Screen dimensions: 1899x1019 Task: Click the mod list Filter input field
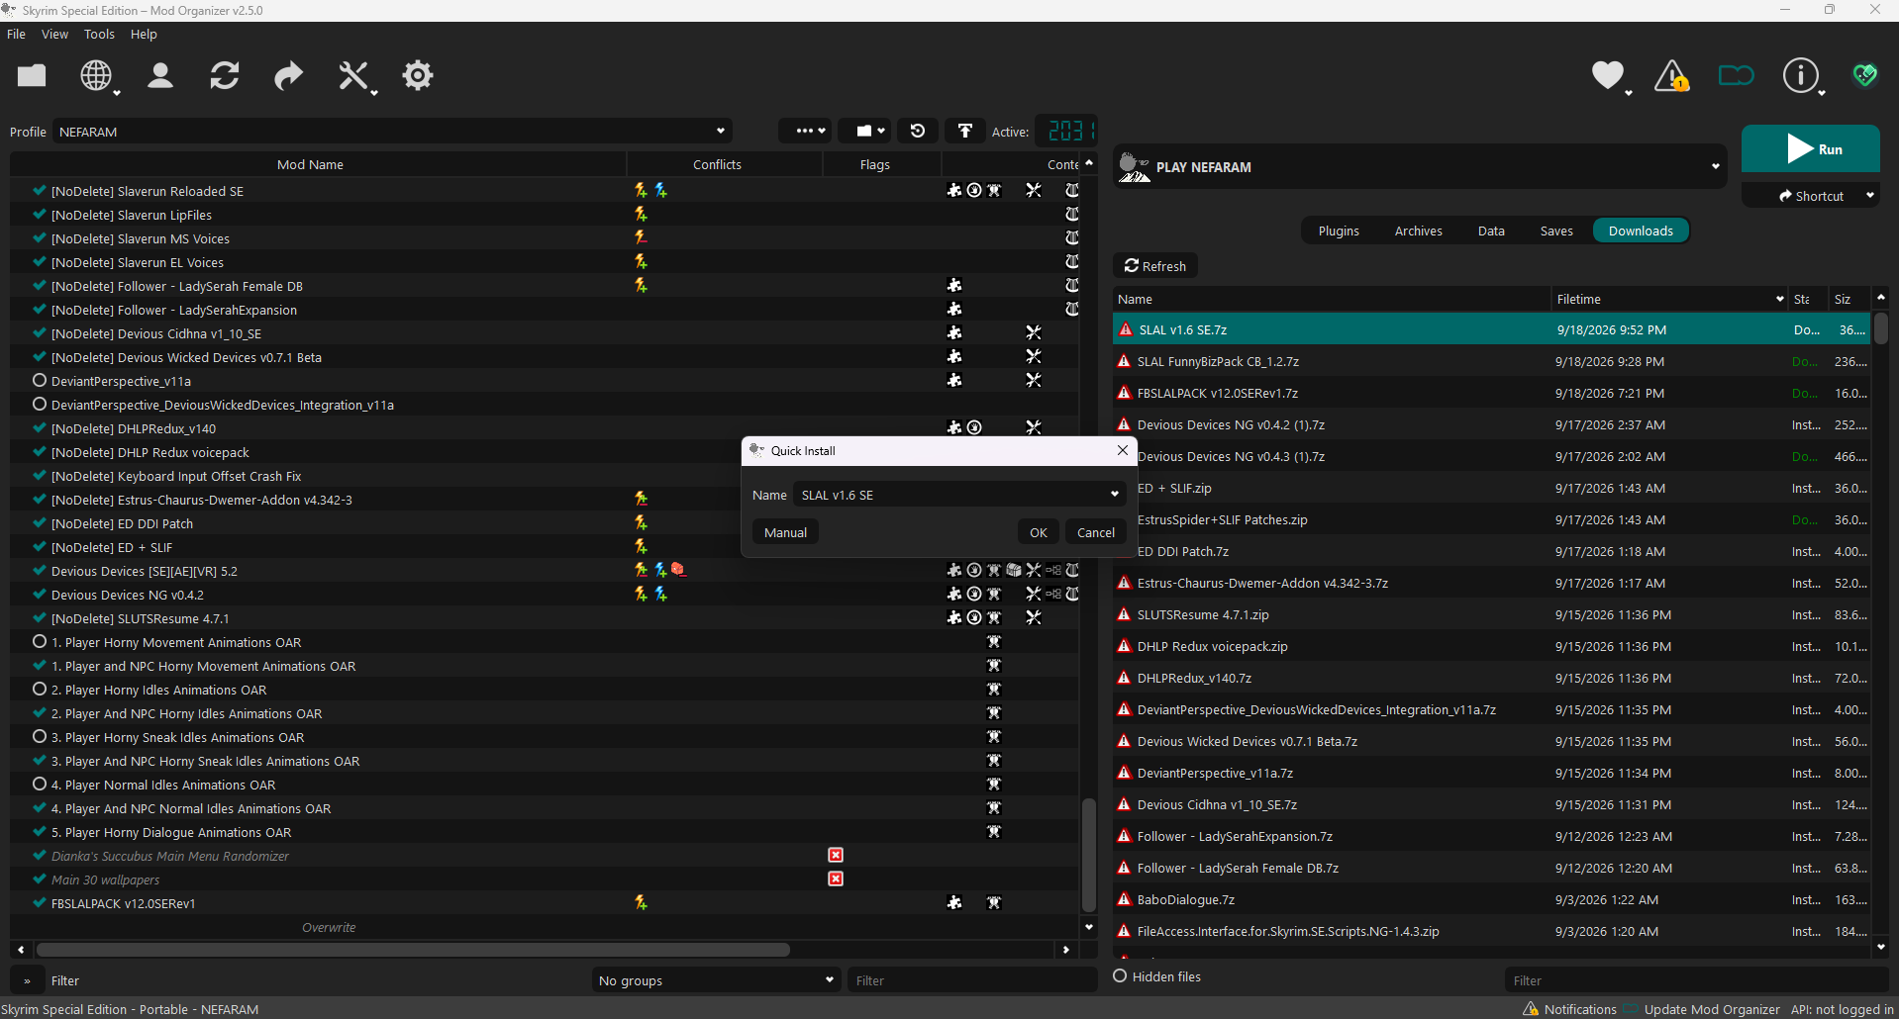tap(971, 980)
